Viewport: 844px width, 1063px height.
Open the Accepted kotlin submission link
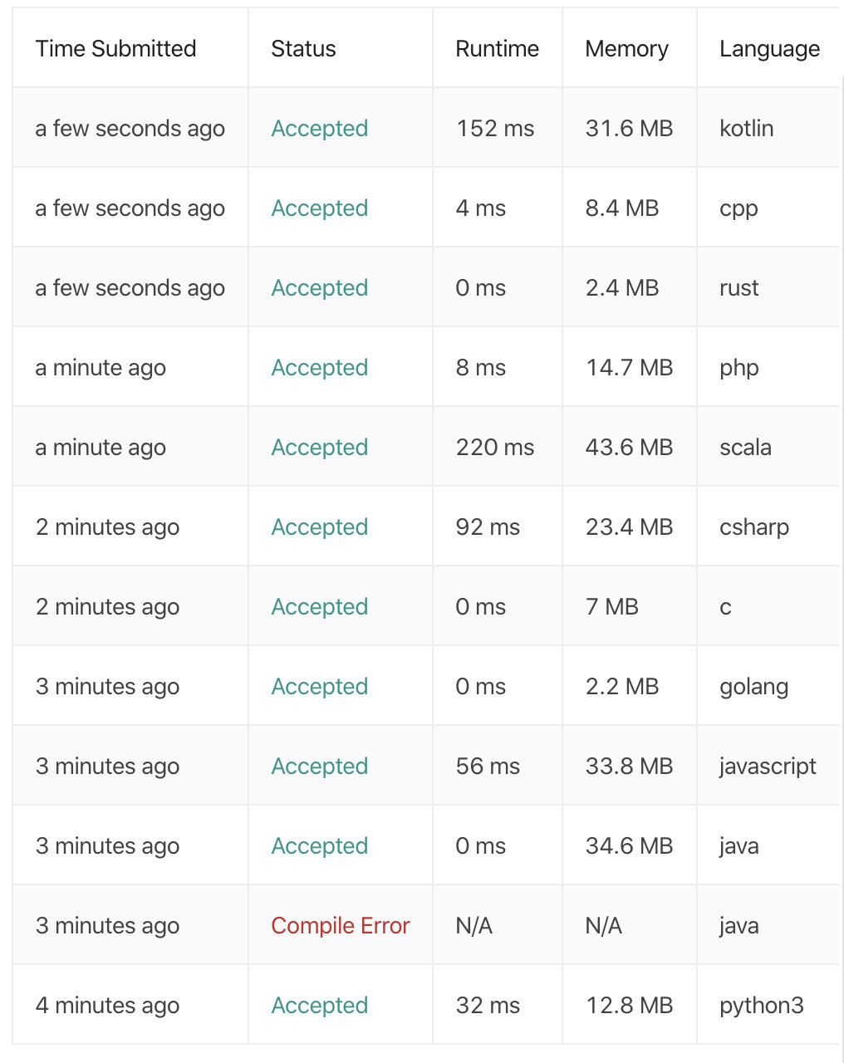319,129
